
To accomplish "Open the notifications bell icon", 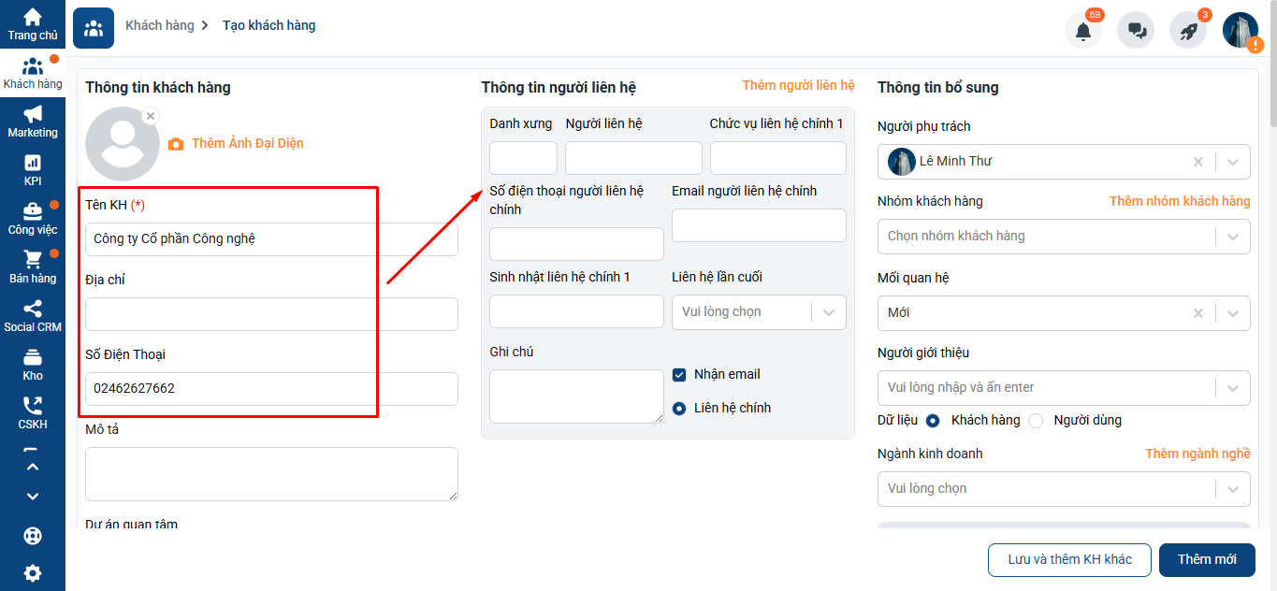I will (x=1083, y=30).
